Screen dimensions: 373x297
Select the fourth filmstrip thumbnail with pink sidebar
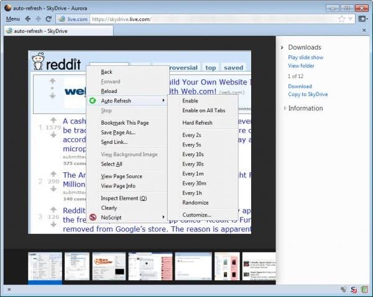tap(150, 267)
